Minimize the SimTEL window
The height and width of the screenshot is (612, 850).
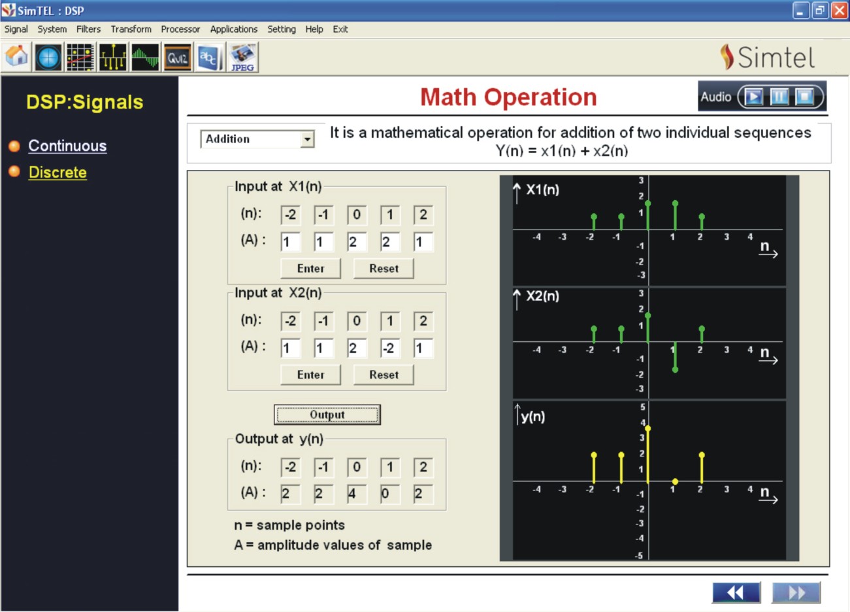click(x=801, y=10)
